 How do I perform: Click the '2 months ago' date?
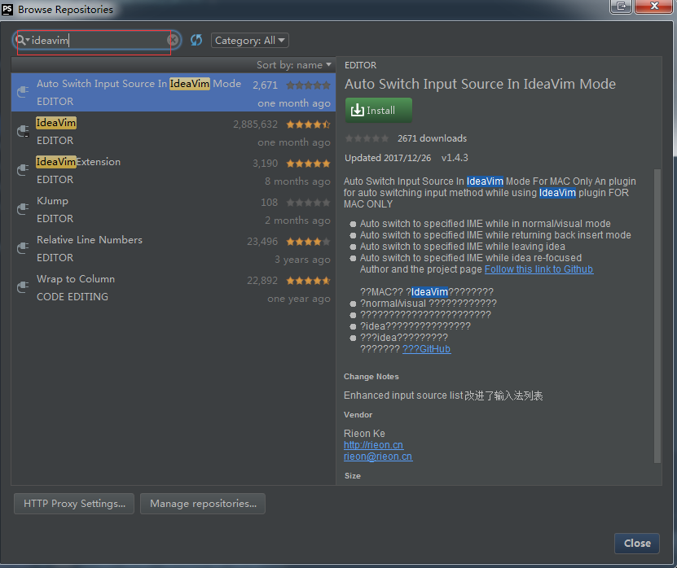point(297,221)
